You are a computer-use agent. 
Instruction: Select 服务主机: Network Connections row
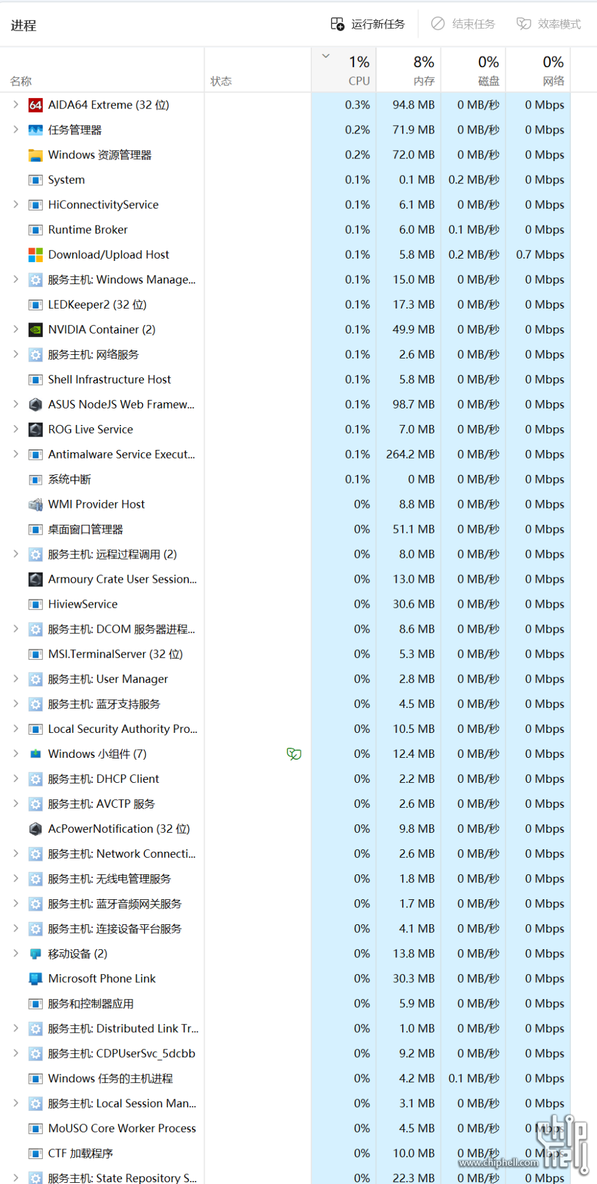[285, 854]
